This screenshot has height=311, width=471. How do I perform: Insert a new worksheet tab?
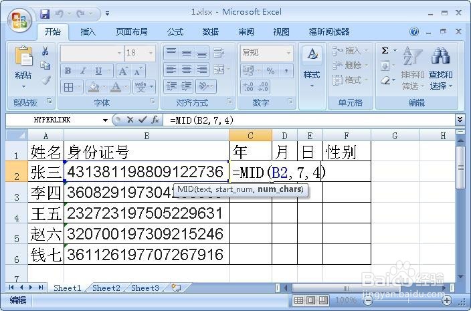(176, 288)
